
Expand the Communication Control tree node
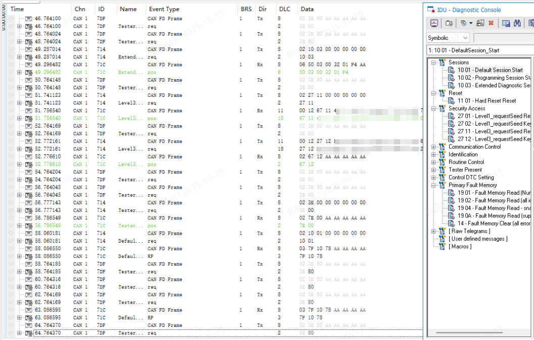click(x=433, y=147)
